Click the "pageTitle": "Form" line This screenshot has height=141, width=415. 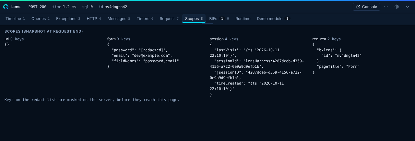338,66
